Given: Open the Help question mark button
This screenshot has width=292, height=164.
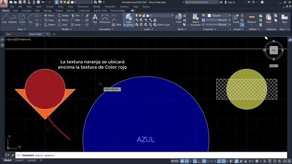Looking at the screenshot, I should point(262,2).
